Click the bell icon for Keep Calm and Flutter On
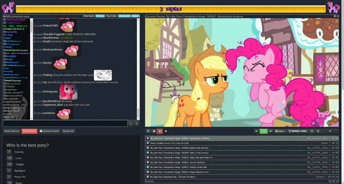The width and height of the screenshot is (344, 184). 148,157
